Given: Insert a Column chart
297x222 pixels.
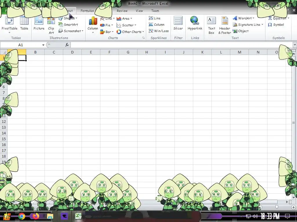Looking at the screenshot, I should click(x=93, y=25).
